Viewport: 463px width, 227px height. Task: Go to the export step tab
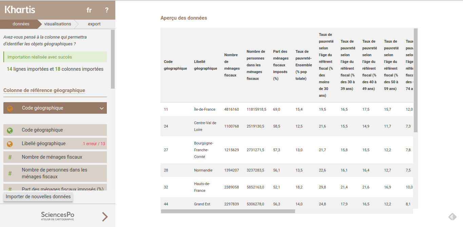(x=94, y=24)
